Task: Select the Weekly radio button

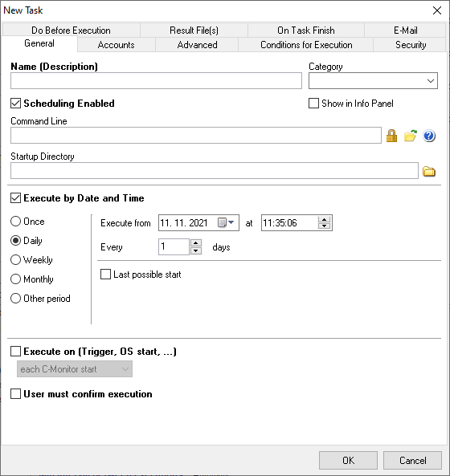Action: (x=15, y=260)
